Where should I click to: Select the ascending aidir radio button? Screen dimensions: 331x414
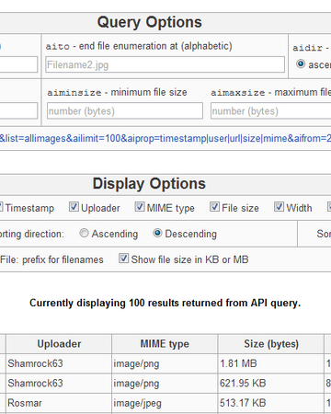click(x=301, y=63)
